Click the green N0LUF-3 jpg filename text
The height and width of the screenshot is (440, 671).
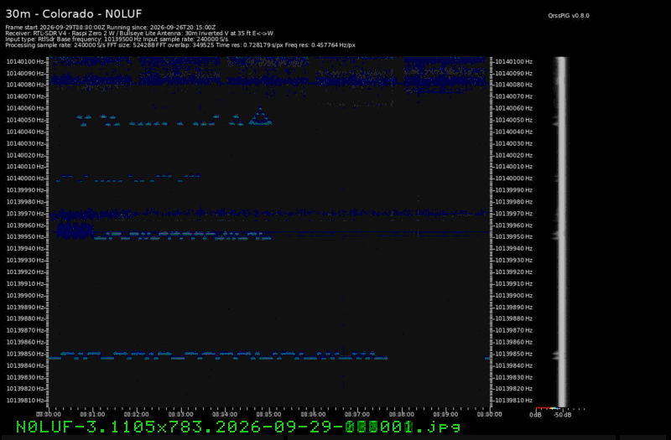pos(238,427)
